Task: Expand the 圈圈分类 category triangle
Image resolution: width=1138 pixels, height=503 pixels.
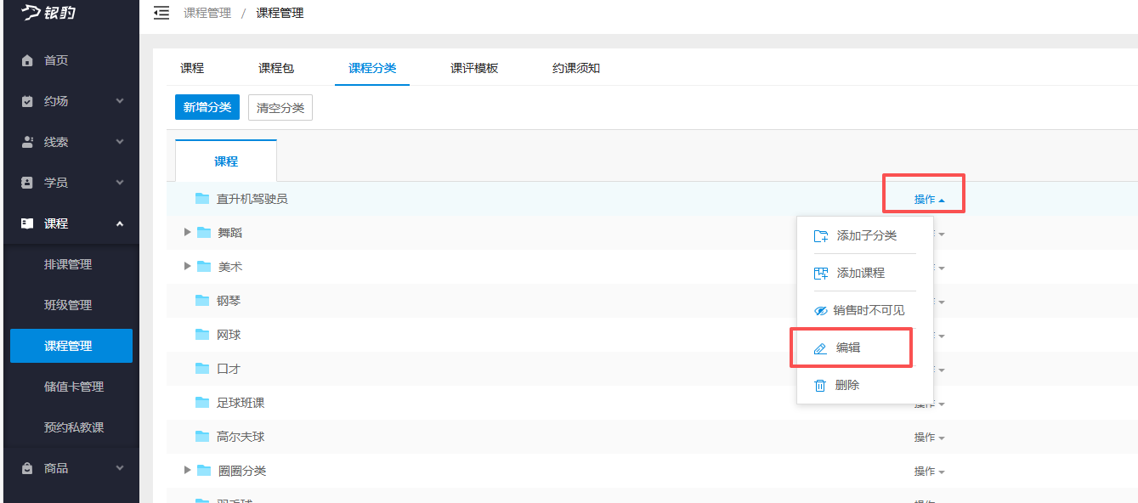Action: coord(188,470)
